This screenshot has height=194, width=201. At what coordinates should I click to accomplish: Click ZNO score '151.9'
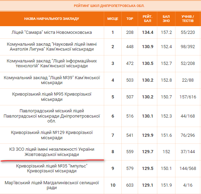[x=166, y=185]
